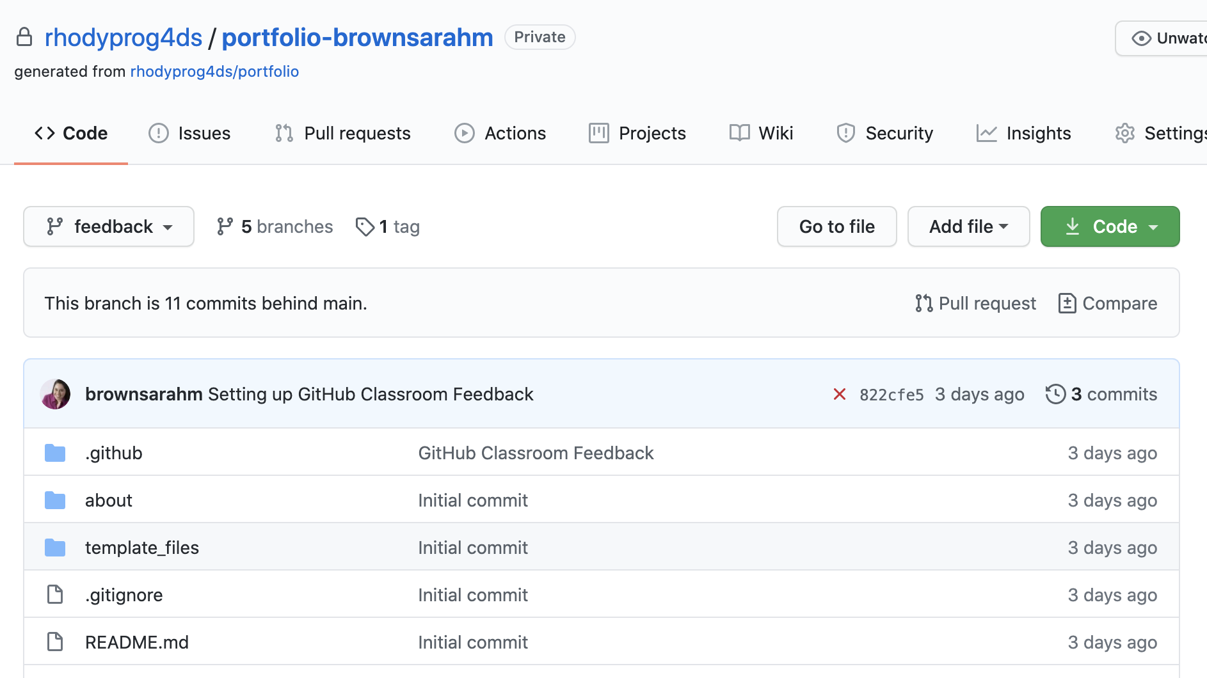Click brownsarahm's profile avatar
Viewport: 1207px width, 678px height.
55,394
